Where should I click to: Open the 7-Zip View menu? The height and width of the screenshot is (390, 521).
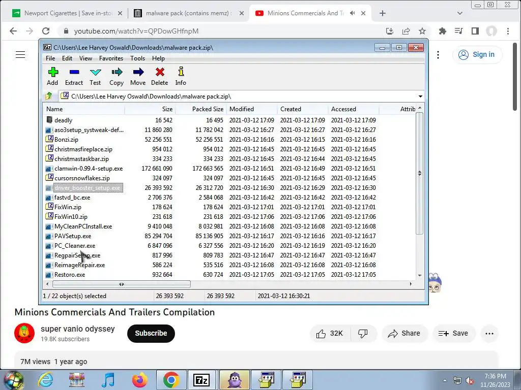coord(85,58)
